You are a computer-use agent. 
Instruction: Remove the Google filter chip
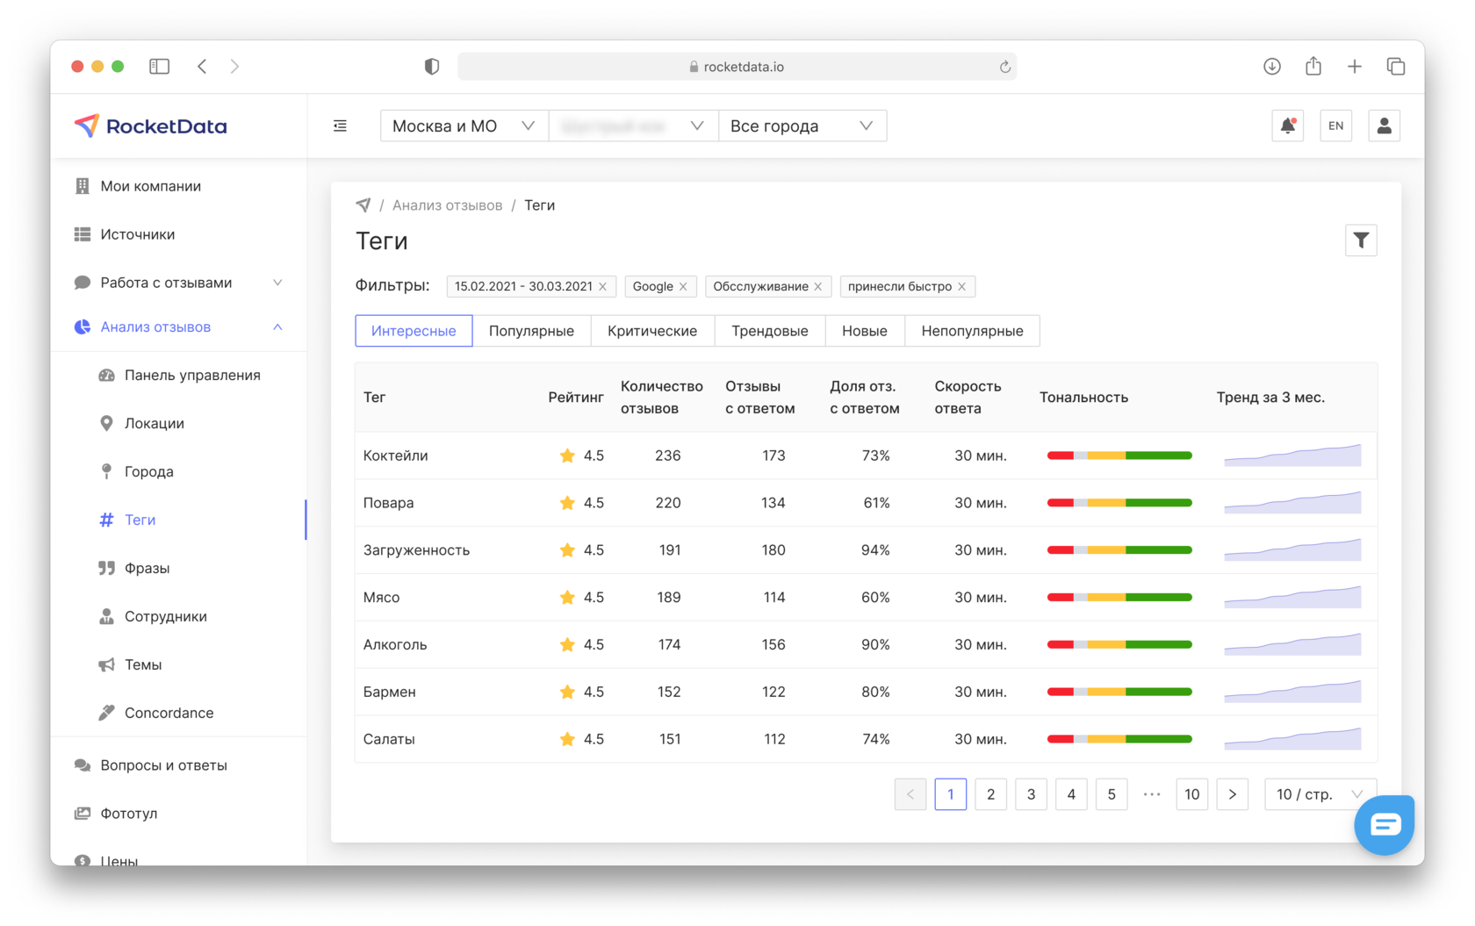(x=683, y=286)
